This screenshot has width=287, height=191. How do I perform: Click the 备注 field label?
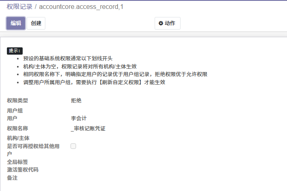click(12, 178)
